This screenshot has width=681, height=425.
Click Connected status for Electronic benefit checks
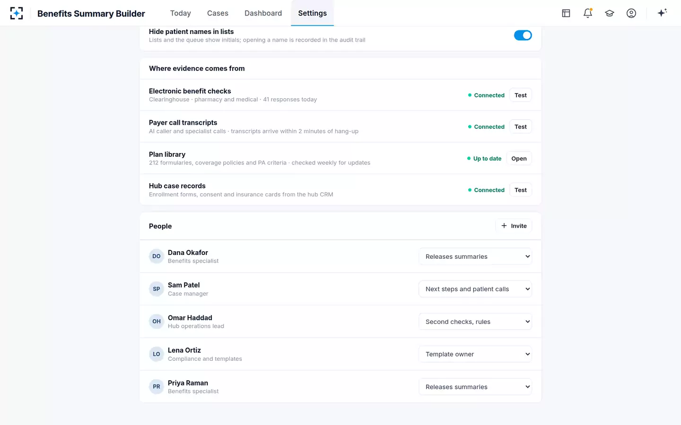point(486,95)
